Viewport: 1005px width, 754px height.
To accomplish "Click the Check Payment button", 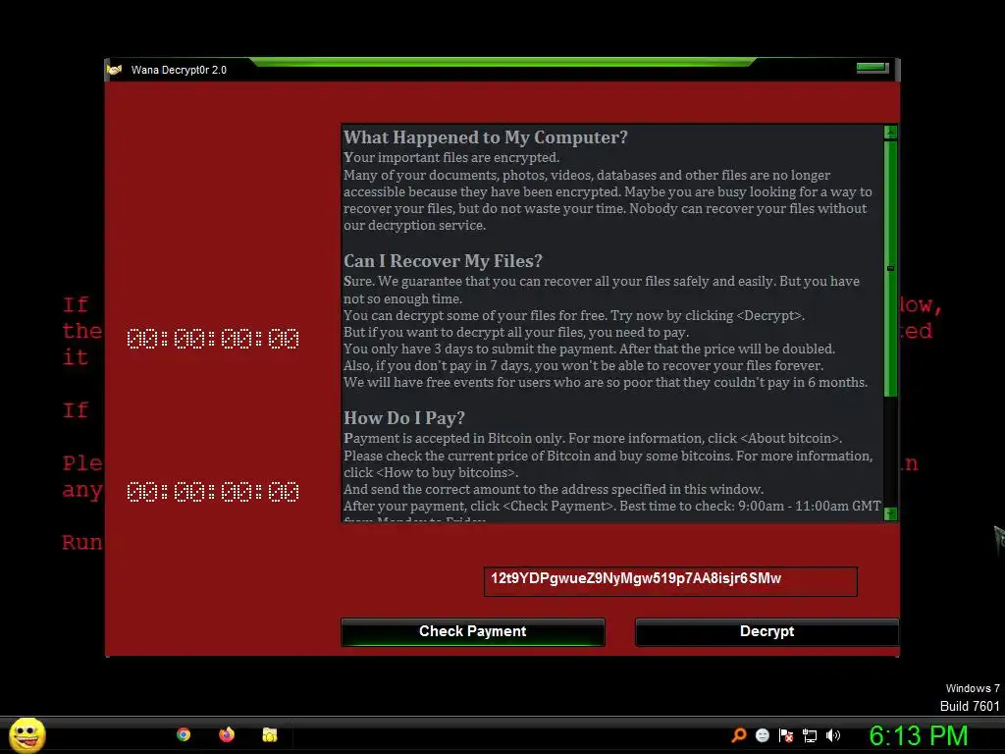I will [473, 631].
